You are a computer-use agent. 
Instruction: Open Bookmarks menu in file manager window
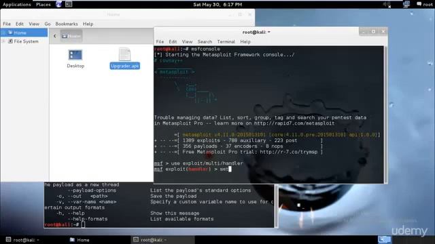(67, 24)
